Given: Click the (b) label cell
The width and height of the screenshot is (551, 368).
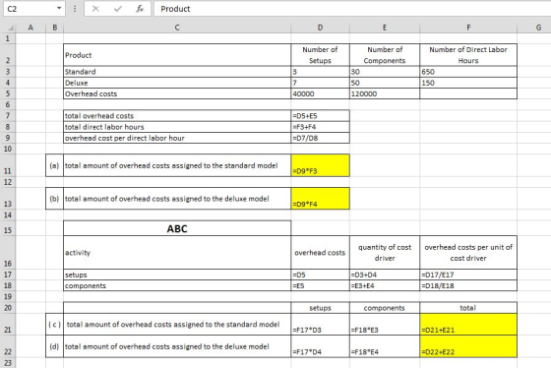Looking at the screenshot, I should [54, 198].
